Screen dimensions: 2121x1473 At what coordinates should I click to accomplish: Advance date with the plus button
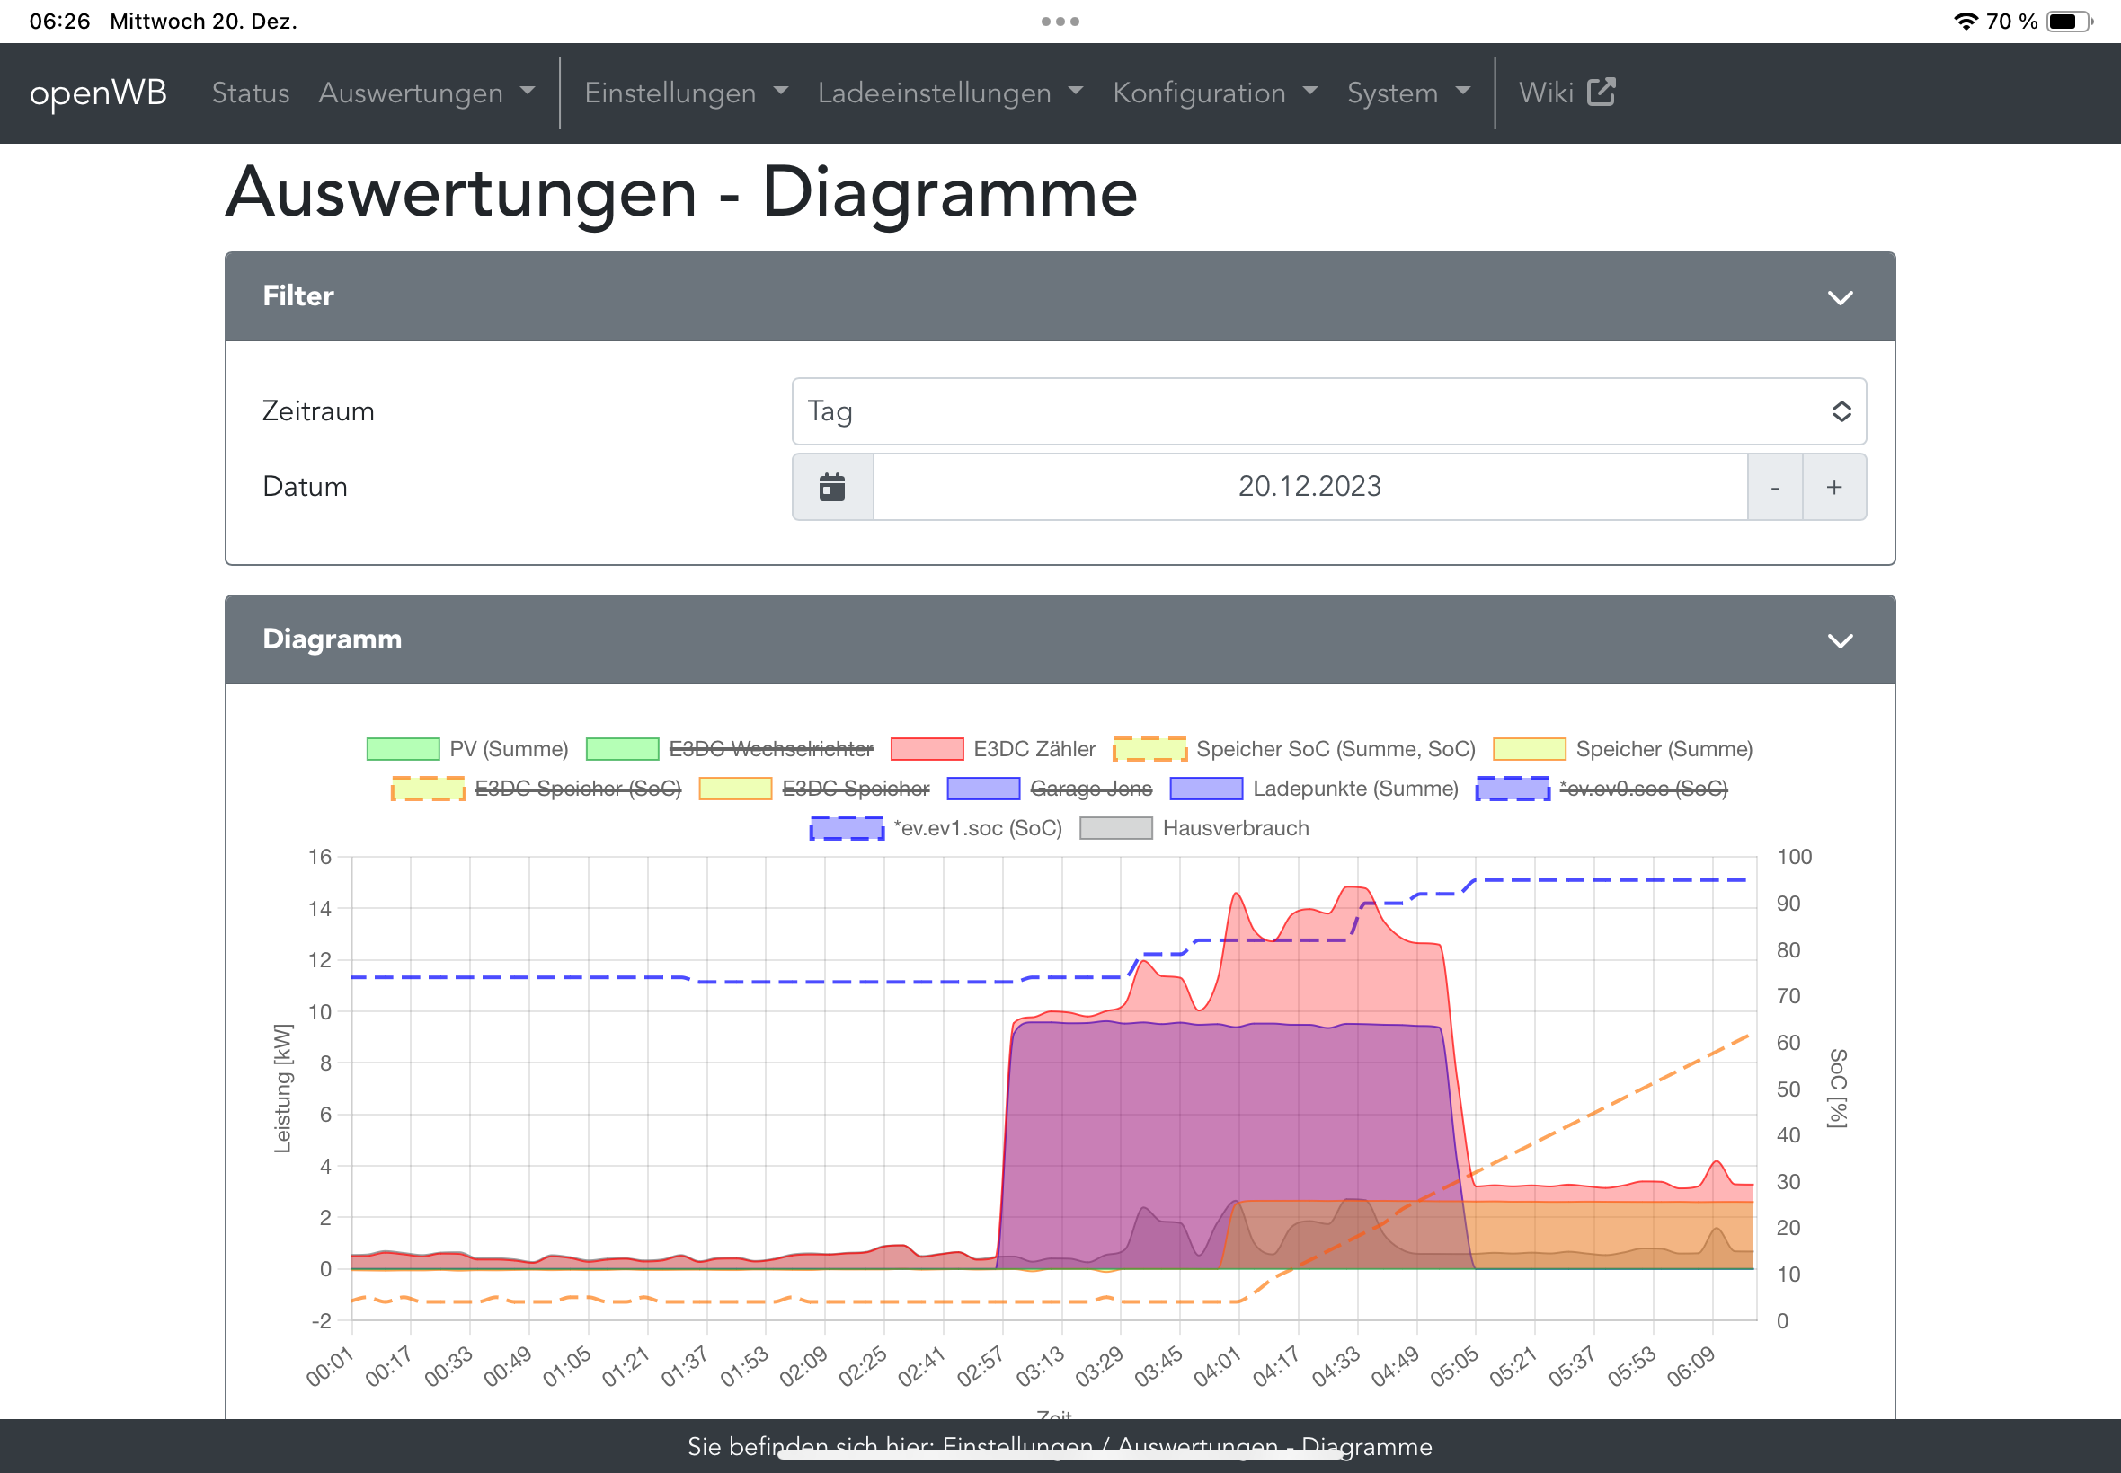pyautogui.click(x=1833, y=487)
